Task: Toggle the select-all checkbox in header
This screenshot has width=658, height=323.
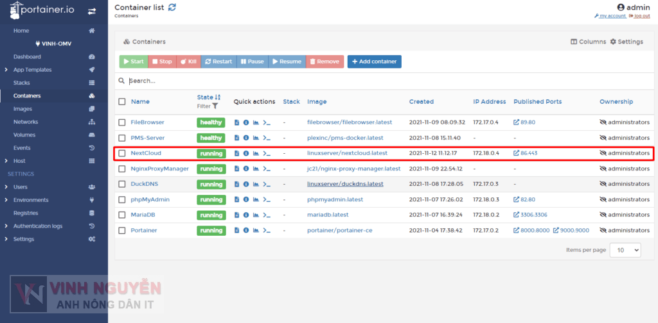Action: coord(122,102)
